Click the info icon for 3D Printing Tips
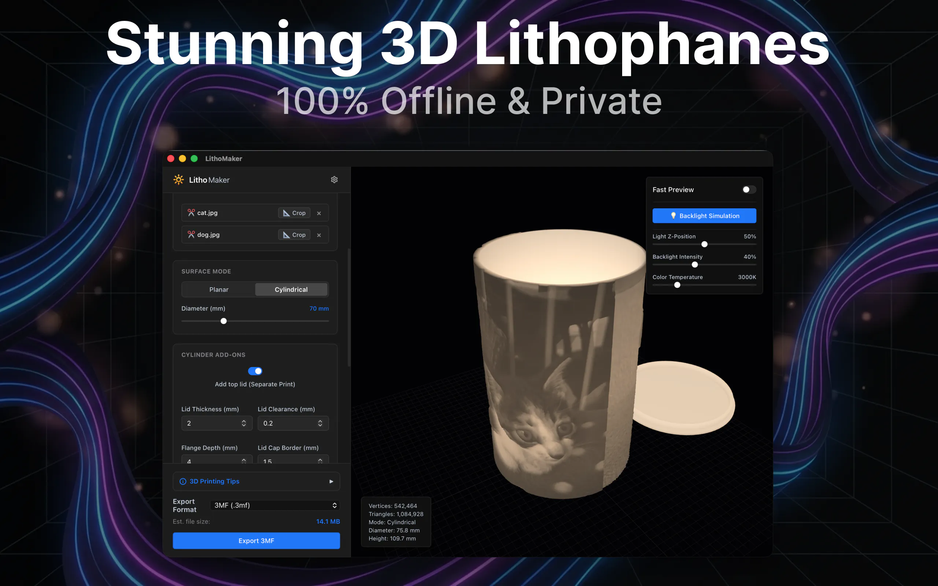 pyautogui.click(x=183, y=481)
